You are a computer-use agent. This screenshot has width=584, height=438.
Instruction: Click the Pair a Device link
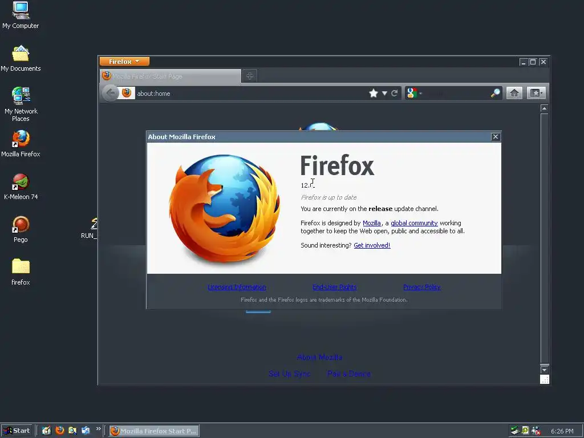coord(349,374)
